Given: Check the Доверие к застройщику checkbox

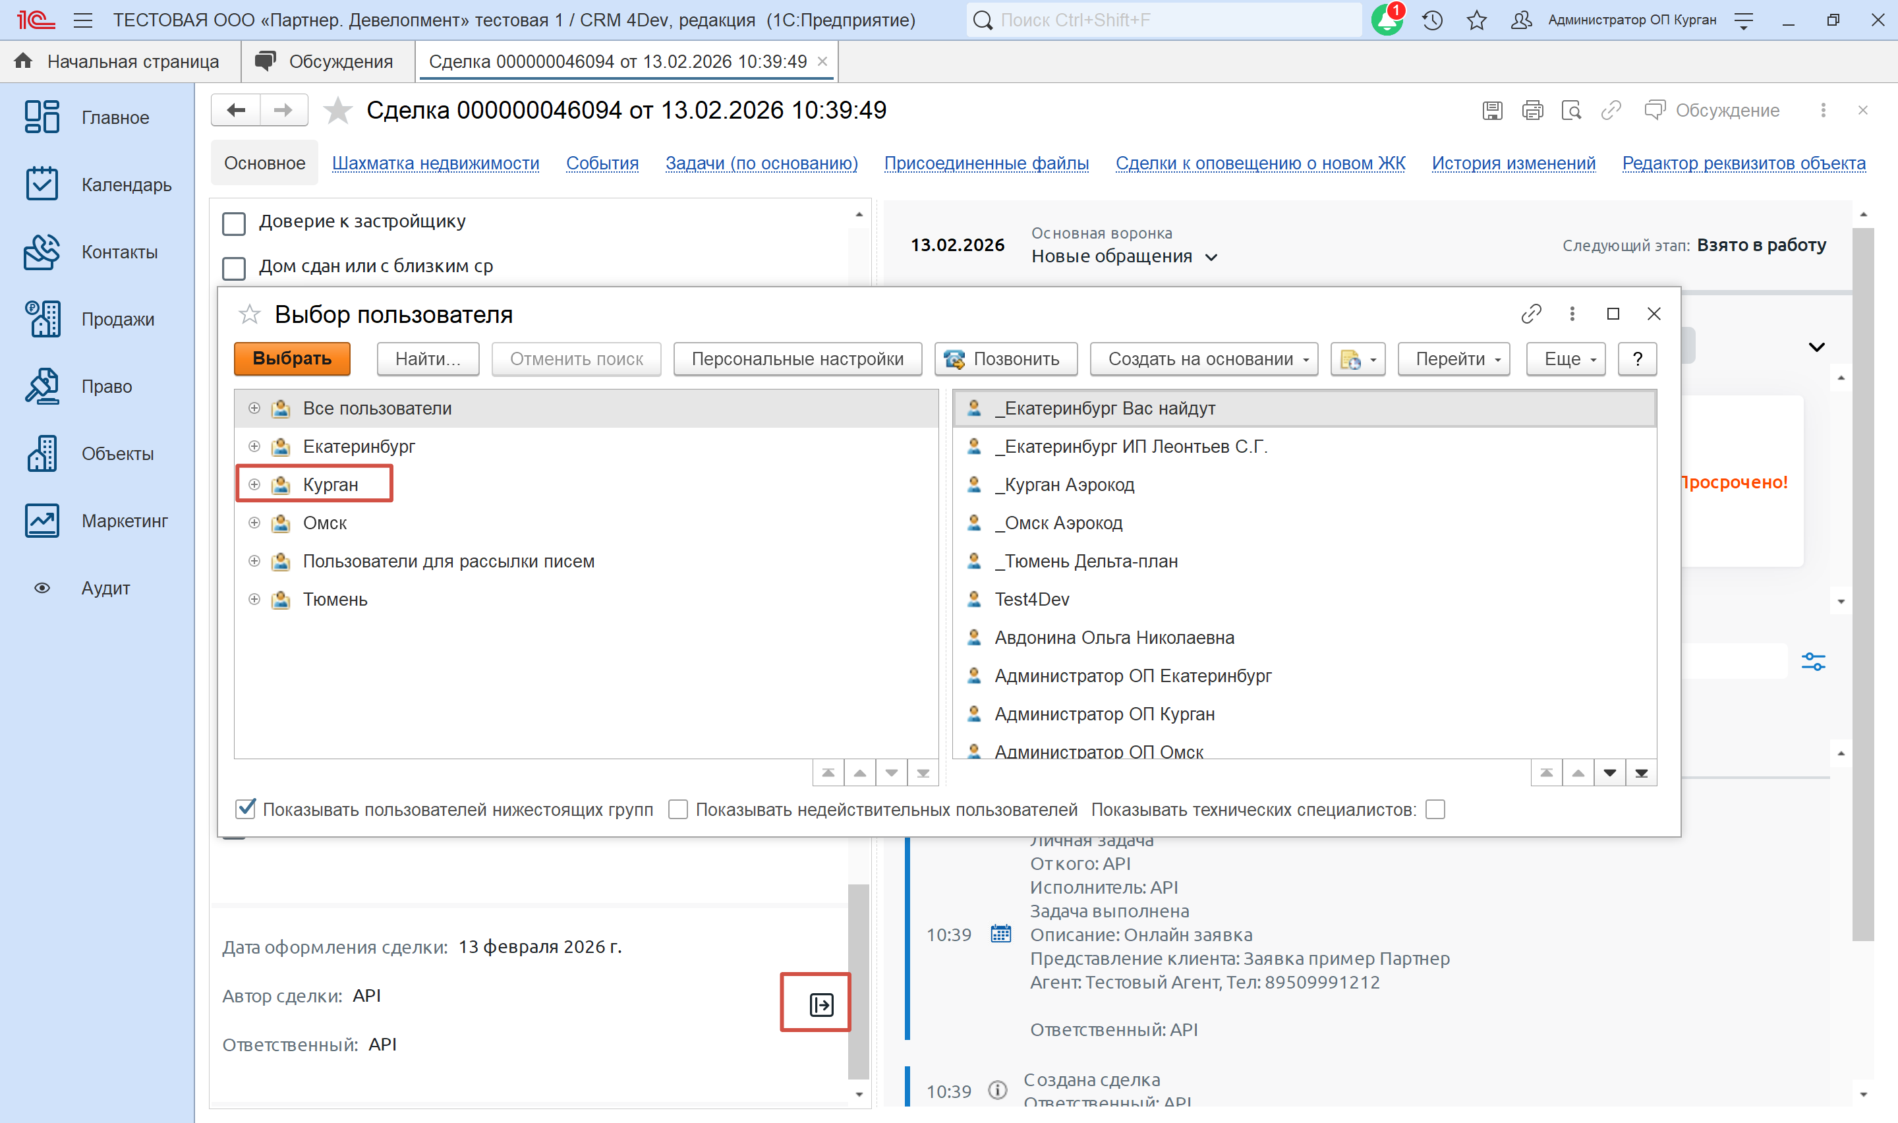Looking at the screenshot, I should (234, 223).
